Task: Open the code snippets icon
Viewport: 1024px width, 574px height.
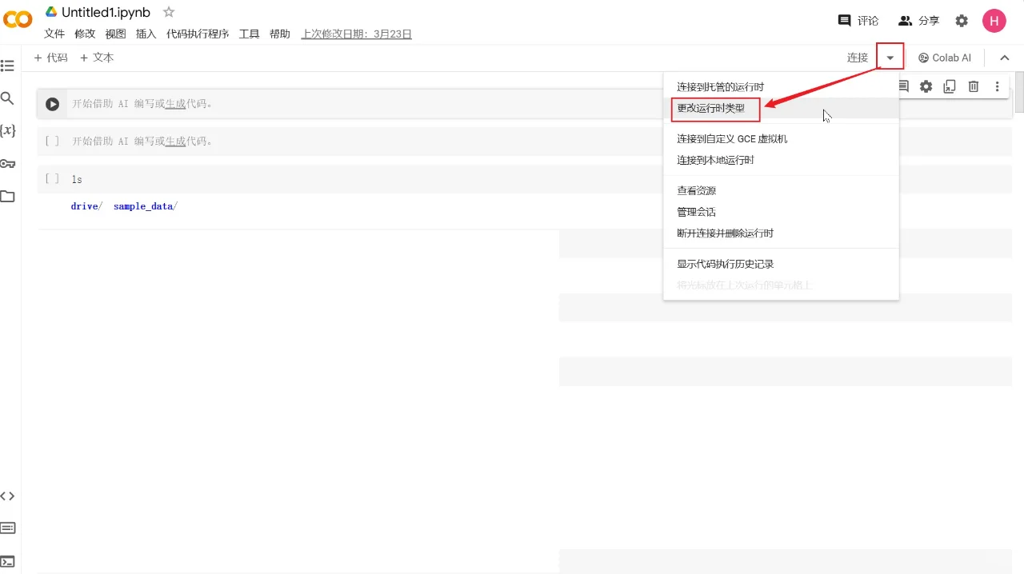Action: (7, 496)
